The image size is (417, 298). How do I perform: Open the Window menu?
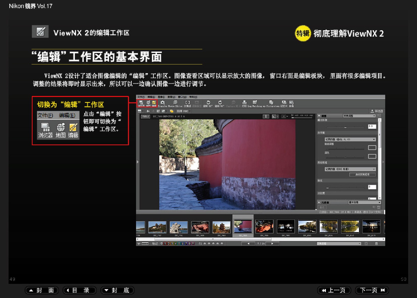[182, 97]
